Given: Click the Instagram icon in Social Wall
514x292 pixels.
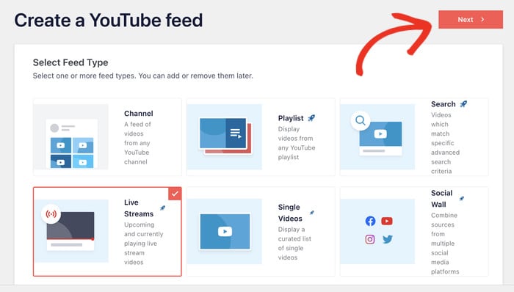Looking at the screenshot, I should coord(370,239).
